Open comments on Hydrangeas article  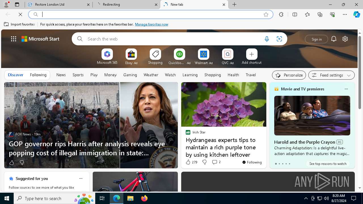click(x=216, y=162)
